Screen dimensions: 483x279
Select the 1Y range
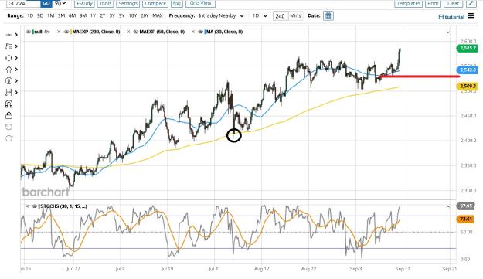pos(93,15)
